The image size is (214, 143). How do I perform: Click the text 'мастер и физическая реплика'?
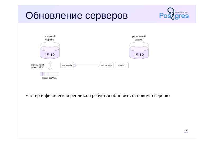(x=57, y=96)
